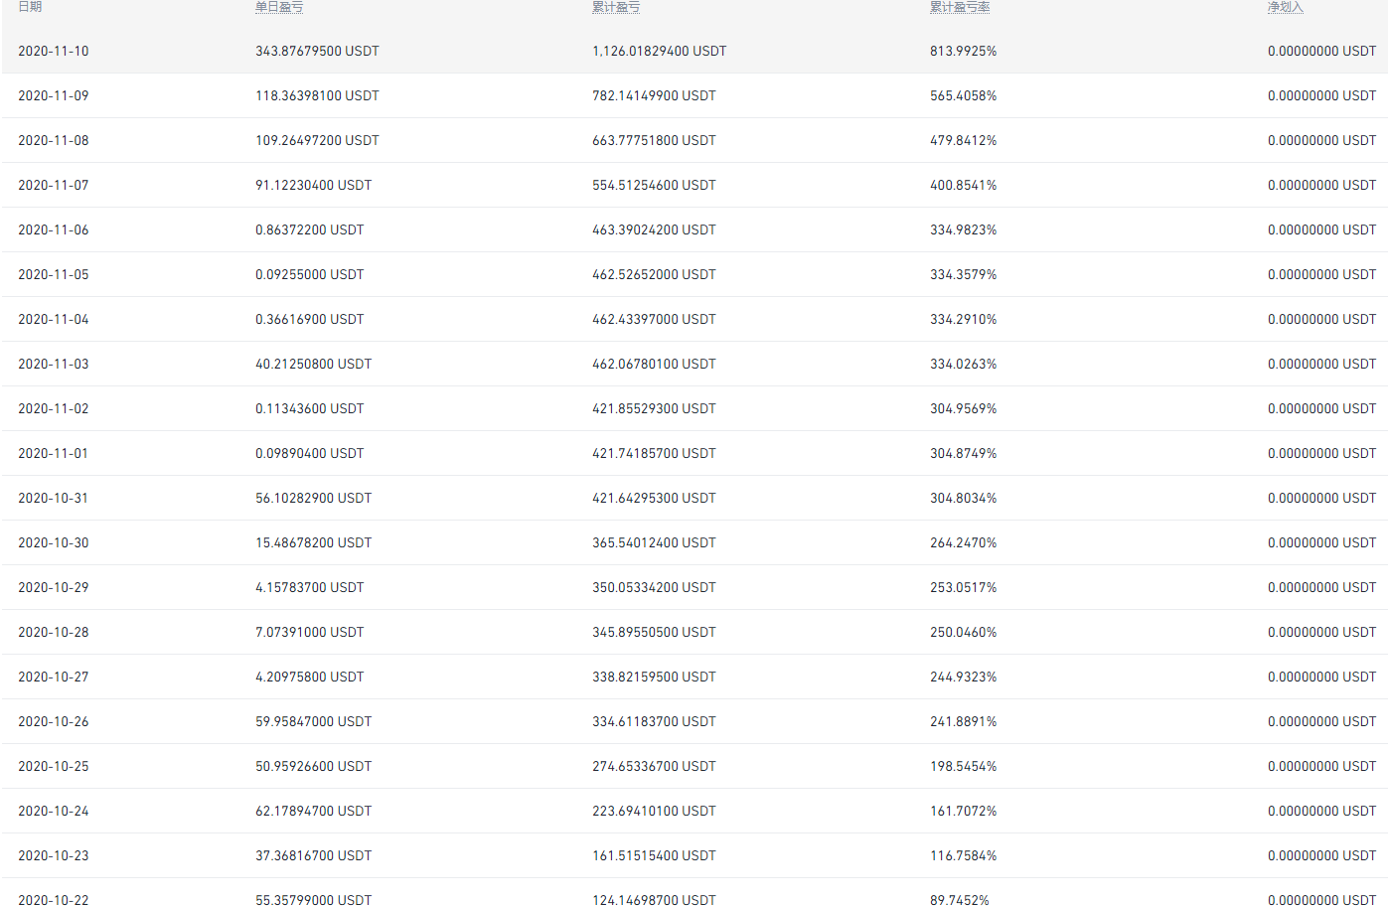Select the 479.8412% rate cell
The image size is (1388, 906).
964,140
